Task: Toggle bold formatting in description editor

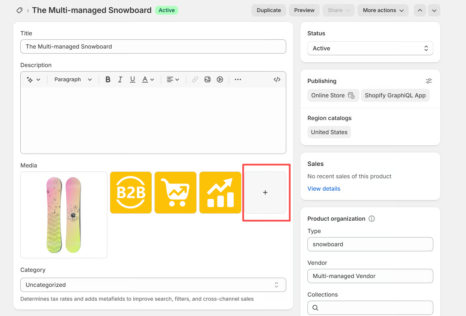Action: coord(108,79)
